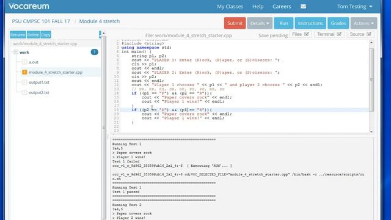
Task: Open the Instructions button
Action: tap(310, 23)
